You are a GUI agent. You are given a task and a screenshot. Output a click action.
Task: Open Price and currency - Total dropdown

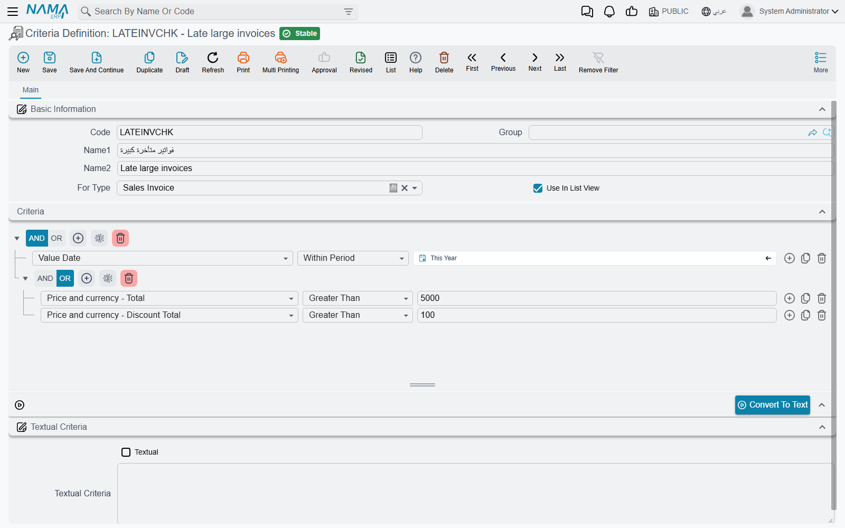pyautogui.click(x=291, y=298)
